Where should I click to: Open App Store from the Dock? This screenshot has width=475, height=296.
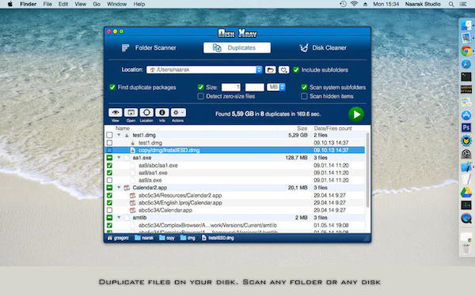(x=466, y=115)
